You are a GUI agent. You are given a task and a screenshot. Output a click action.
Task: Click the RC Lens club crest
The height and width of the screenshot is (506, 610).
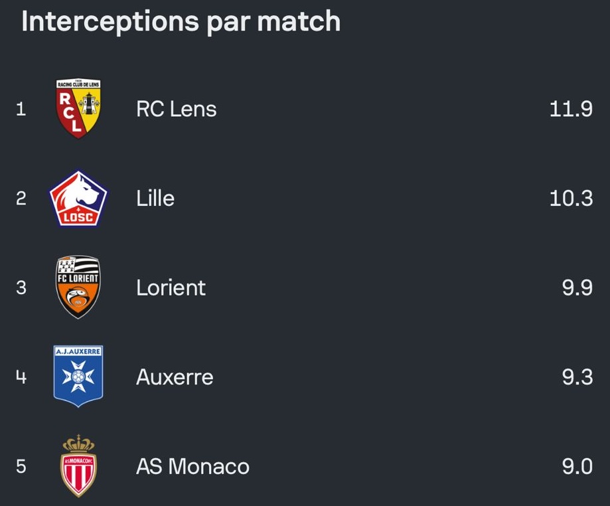[78, 109]
